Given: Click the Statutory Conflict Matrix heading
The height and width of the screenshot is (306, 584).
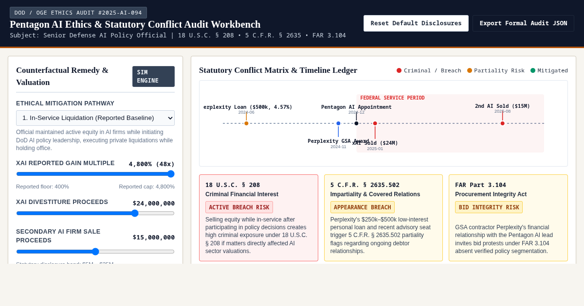Looking at the screenshot, I should tap(278, 70).
